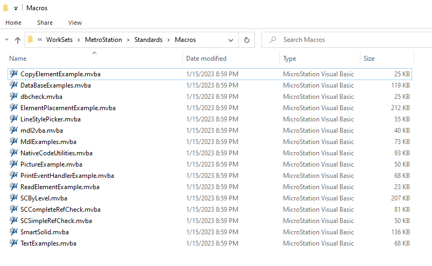
Task: Go up one folder level arrow
Action: coord(18,40)
